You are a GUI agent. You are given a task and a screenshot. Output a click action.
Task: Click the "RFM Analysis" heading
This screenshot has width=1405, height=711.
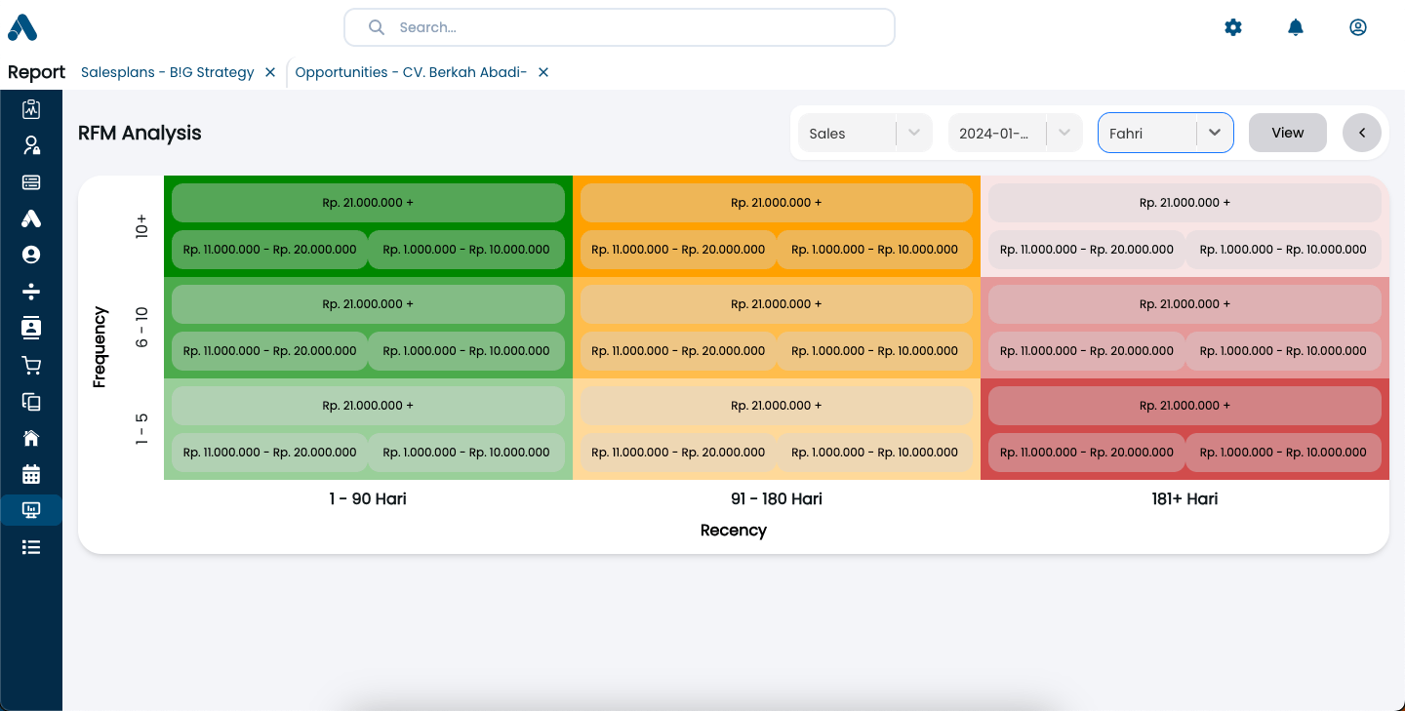coord(140,133)
